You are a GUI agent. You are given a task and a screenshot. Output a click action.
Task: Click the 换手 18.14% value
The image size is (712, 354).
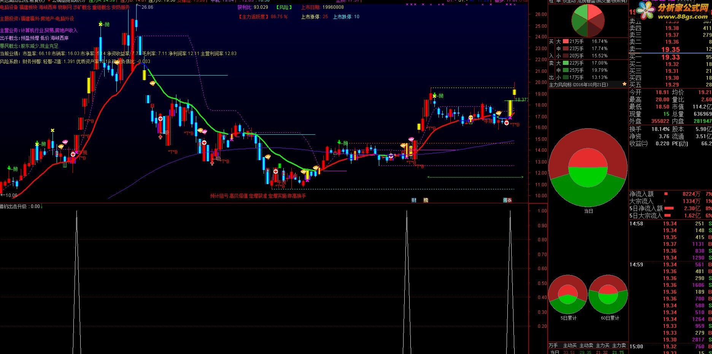(660, 129)
